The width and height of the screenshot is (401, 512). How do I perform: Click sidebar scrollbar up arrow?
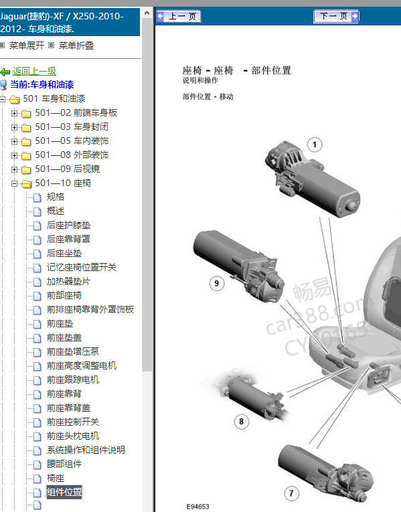147,13
